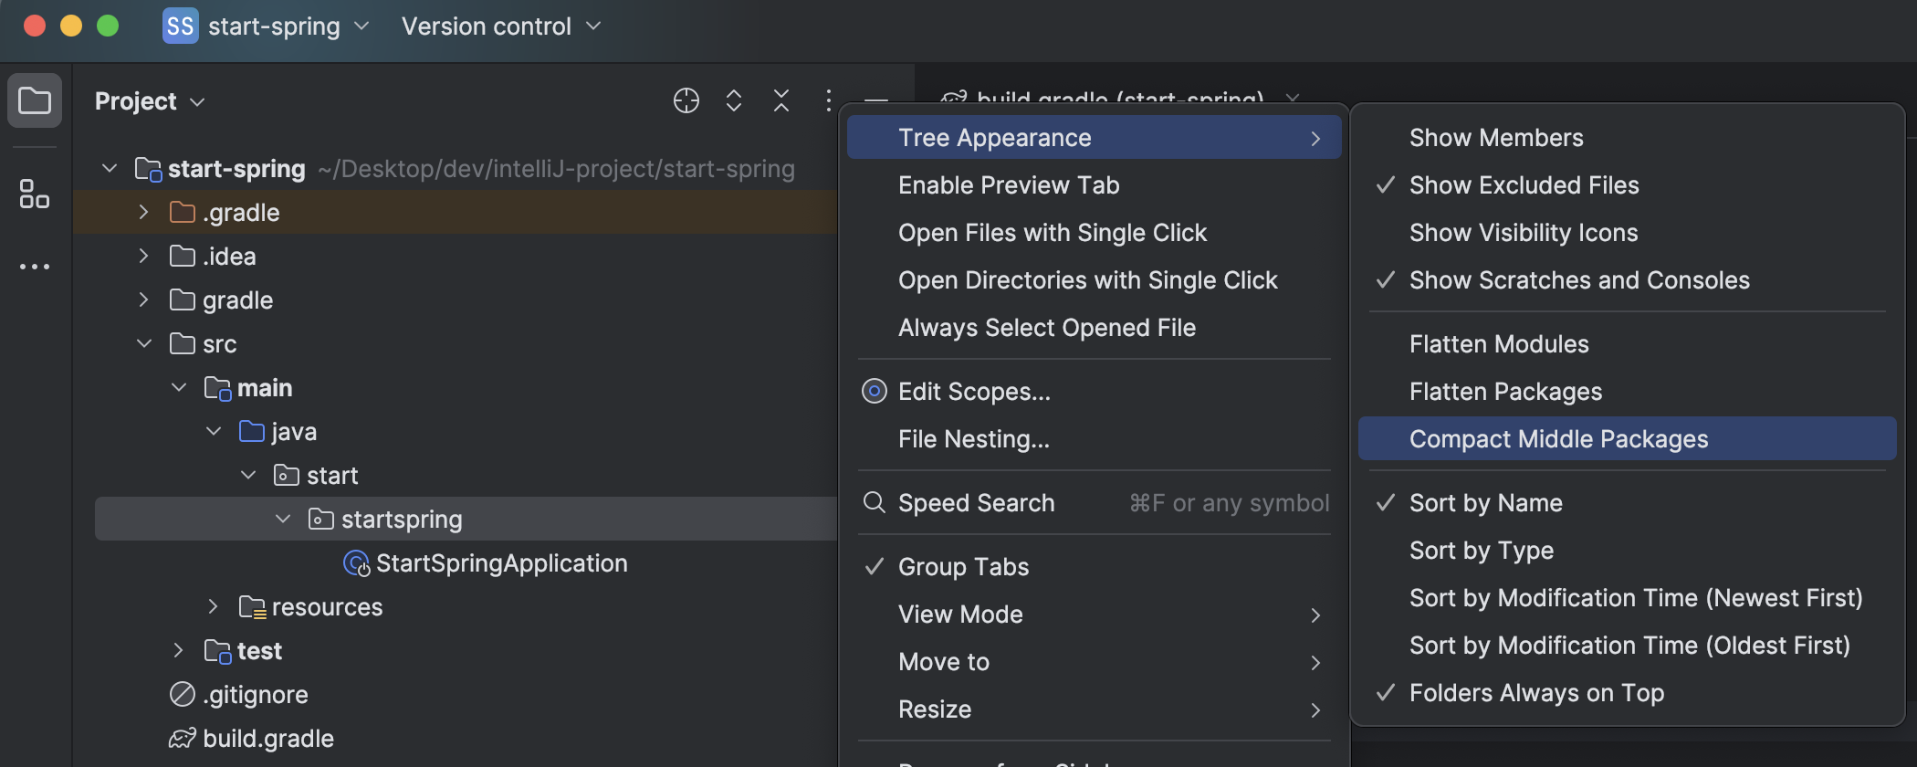Toggle Show Excluded Files option

[x=1627, y=185]
